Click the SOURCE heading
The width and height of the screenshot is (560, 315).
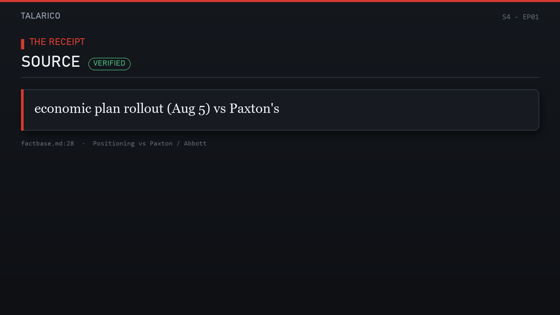click(51, 62)
